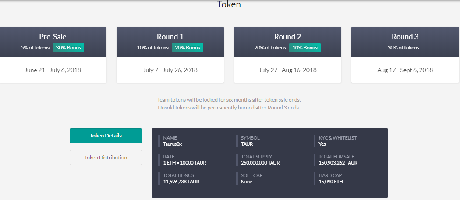This screenshot has width=460, height=200.
Task: Click the Round 1 card header
Action: [170, 37]
